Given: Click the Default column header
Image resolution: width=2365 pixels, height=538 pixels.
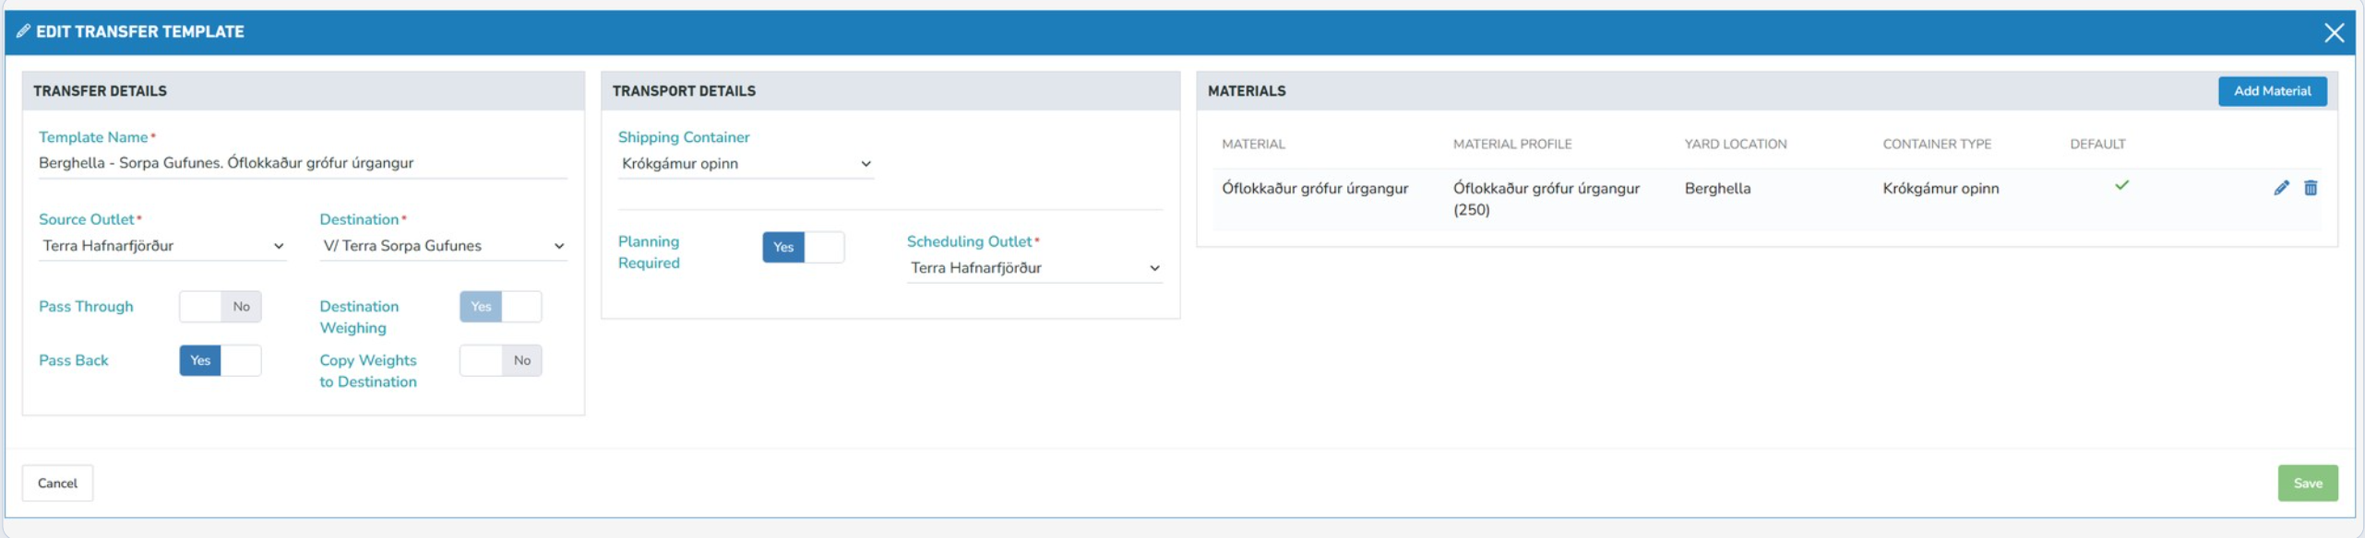Looking at the screenshot, I should (x=2097, y=144).
